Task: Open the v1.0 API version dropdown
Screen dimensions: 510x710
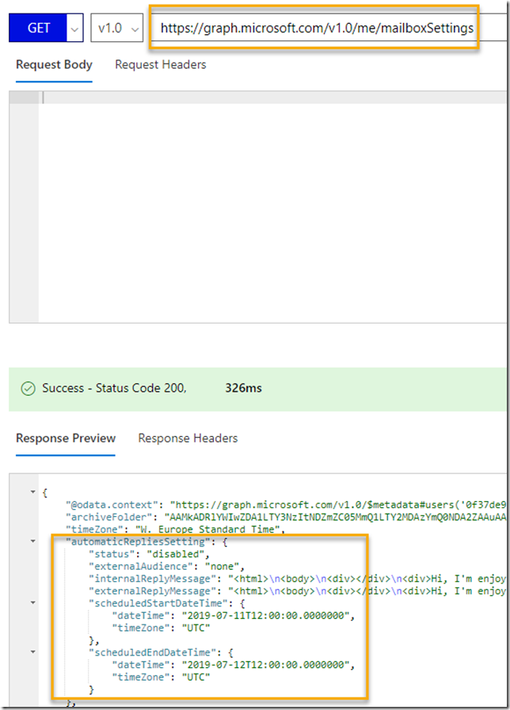Action: tap(117, 28)
